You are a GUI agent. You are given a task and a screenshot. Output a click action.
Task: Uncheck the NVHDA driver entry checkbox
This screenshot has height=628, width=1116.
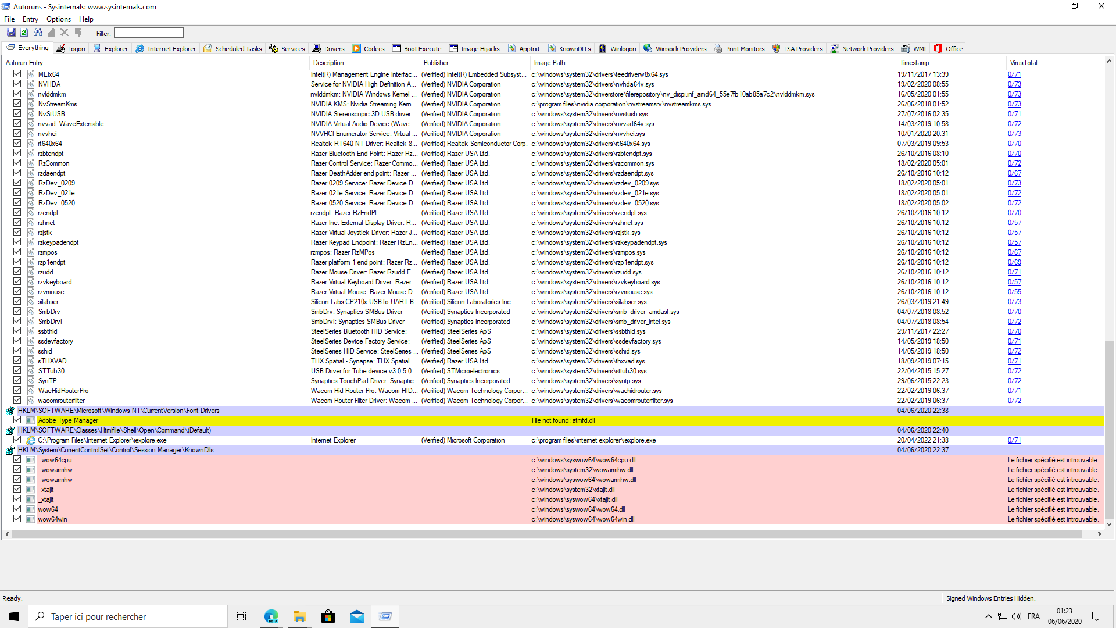(x=17, y=84)
